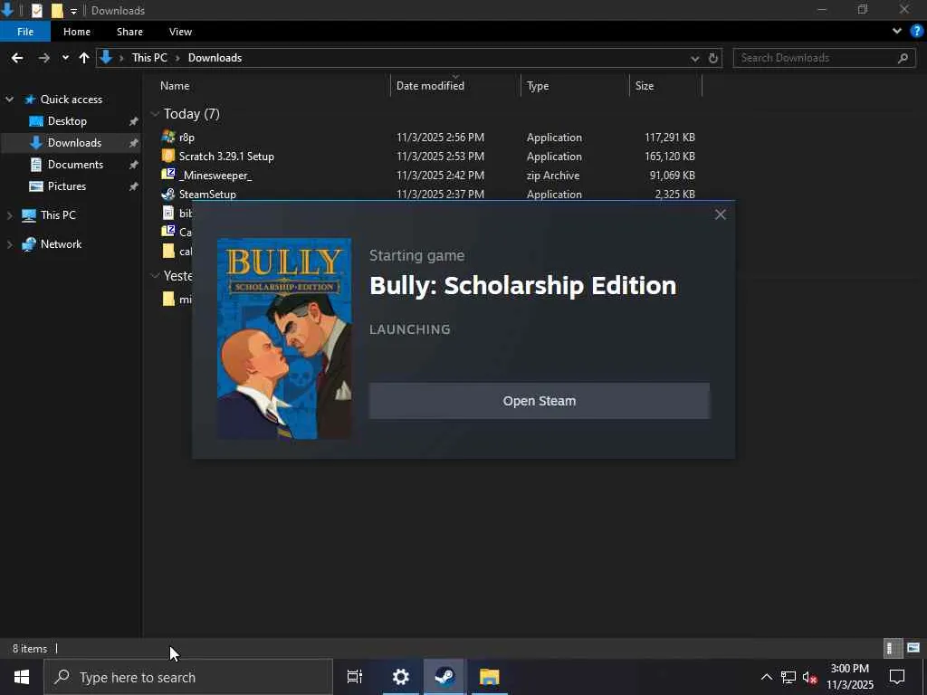Show hidden system tray icons
Image resolution: width=927 pixels, height=695 pixels.
tap(766, 677)
